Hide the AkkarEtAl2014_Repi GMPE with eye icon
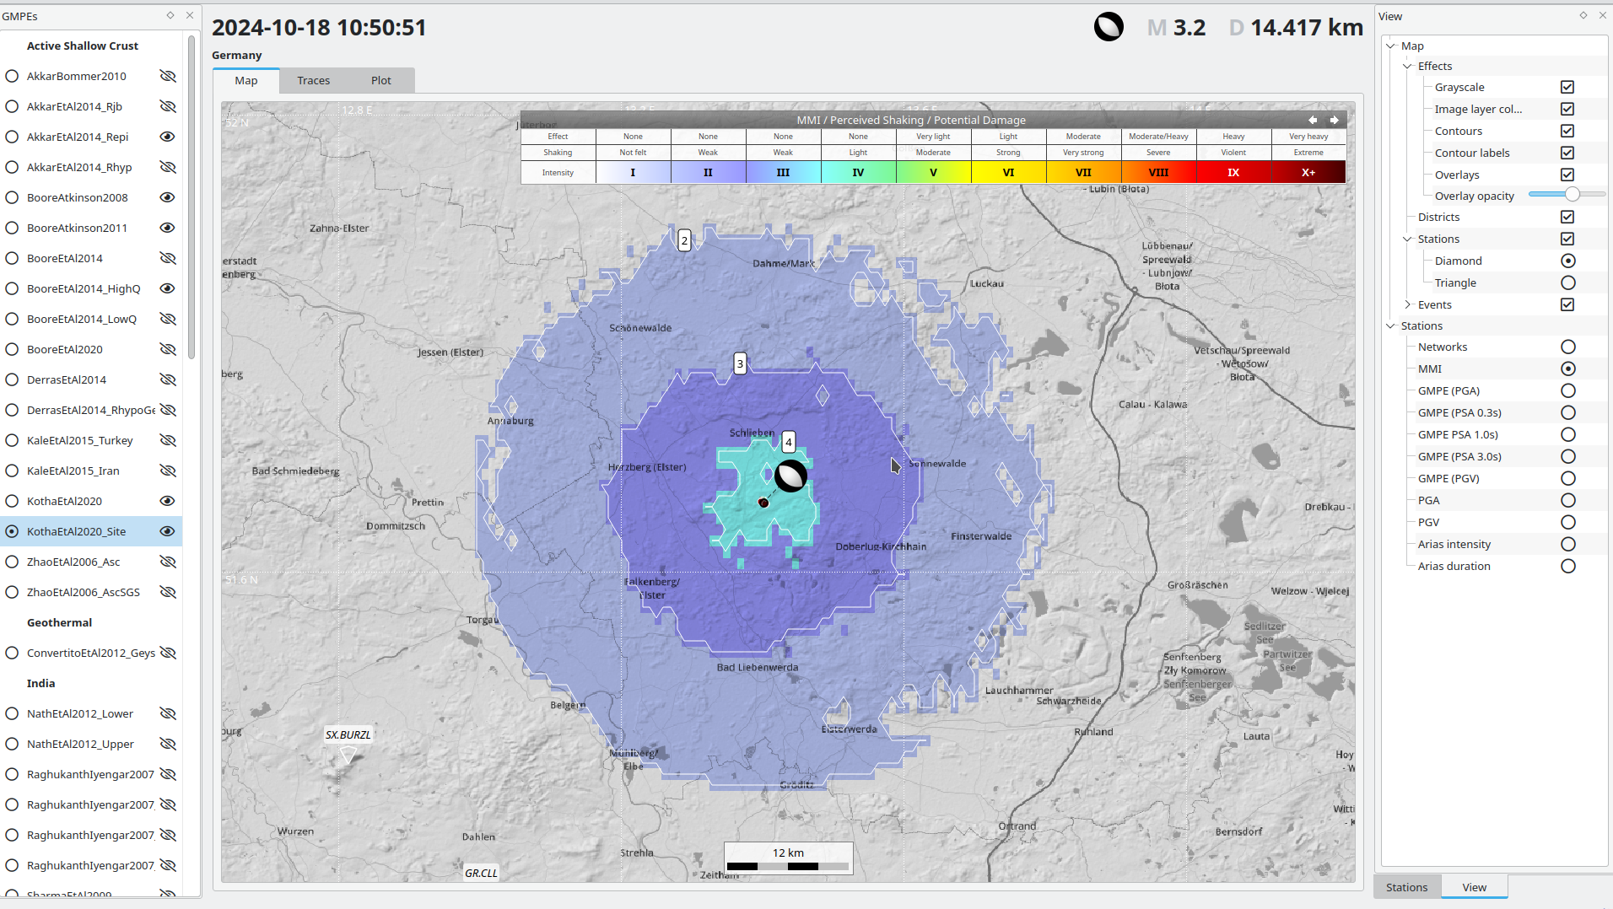 [168, 137]
